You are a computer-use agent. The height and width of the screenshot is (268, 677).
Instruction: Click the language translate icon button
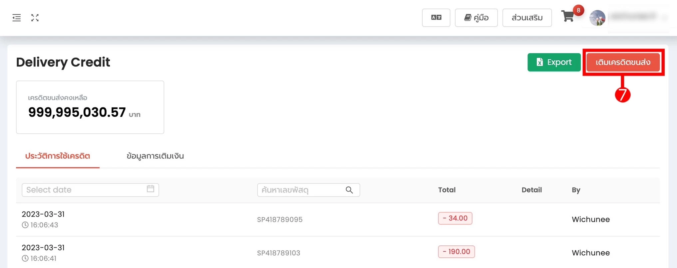(436, 18)
